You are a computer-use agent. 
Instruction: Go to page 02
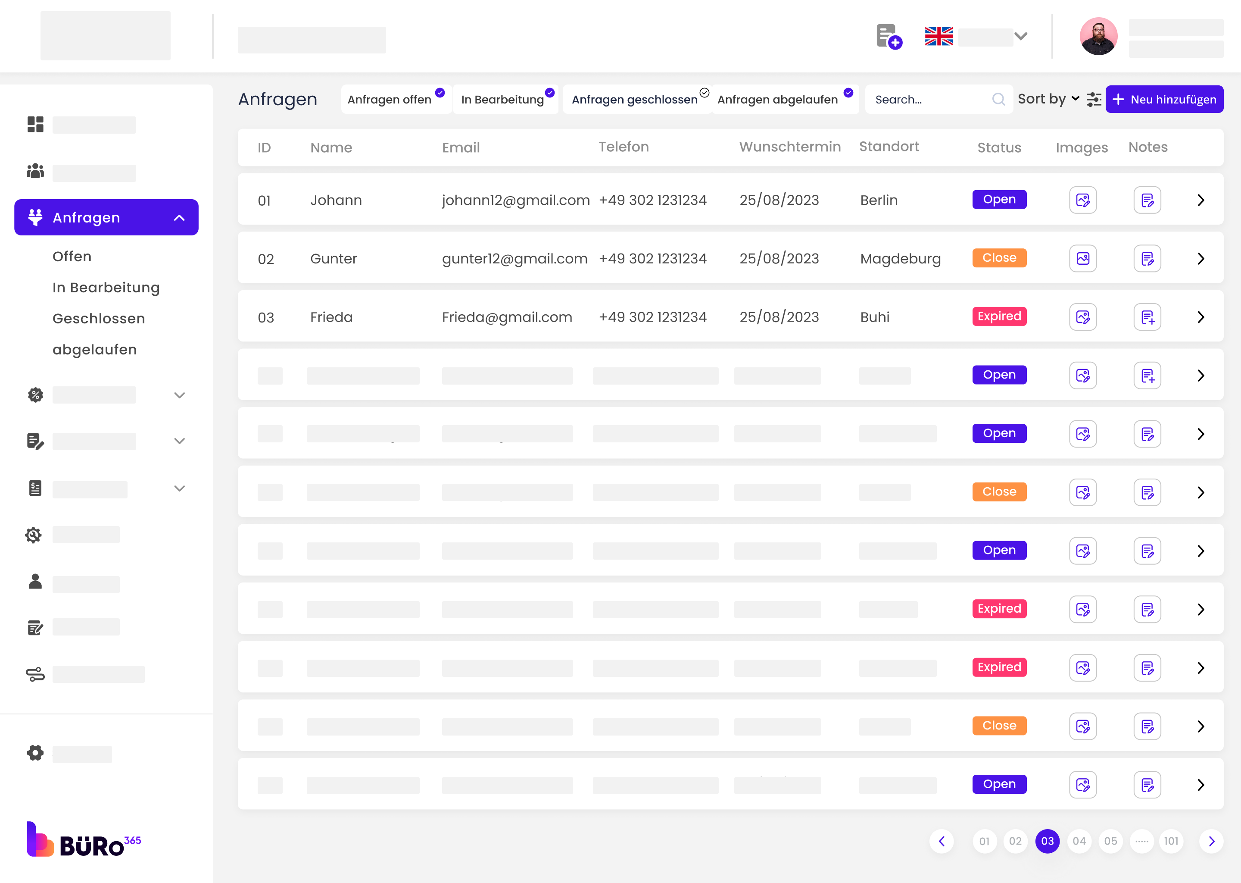[1016, 841]
